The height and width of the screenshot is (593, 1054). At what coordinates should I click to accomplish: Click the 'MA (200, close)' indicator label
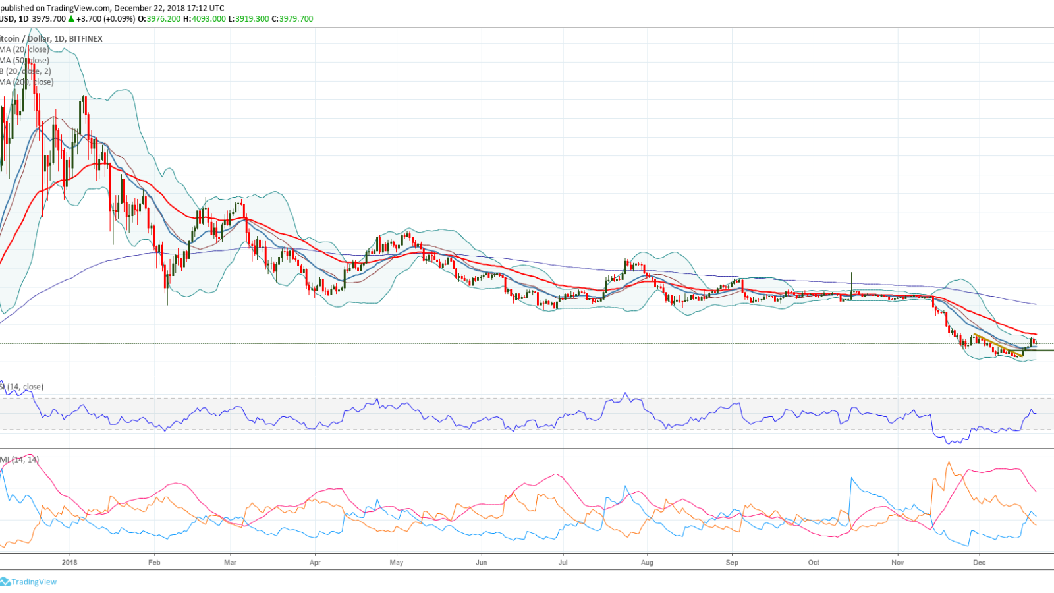[26, 82]
